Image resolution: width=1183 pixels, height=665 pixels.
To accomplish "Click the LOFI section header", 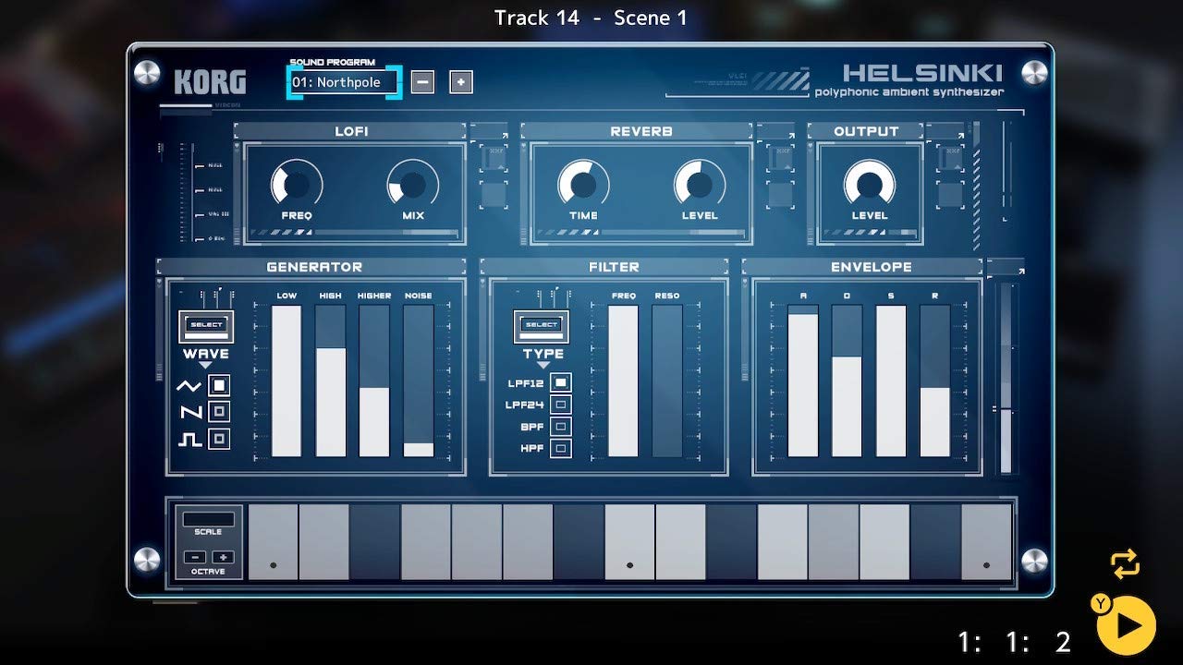I will click(351, 131).
